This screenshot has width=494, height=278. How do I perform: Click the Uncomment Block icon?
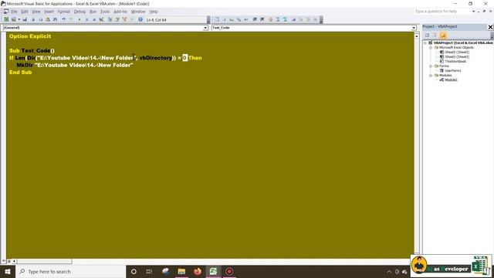click(285, 19)
